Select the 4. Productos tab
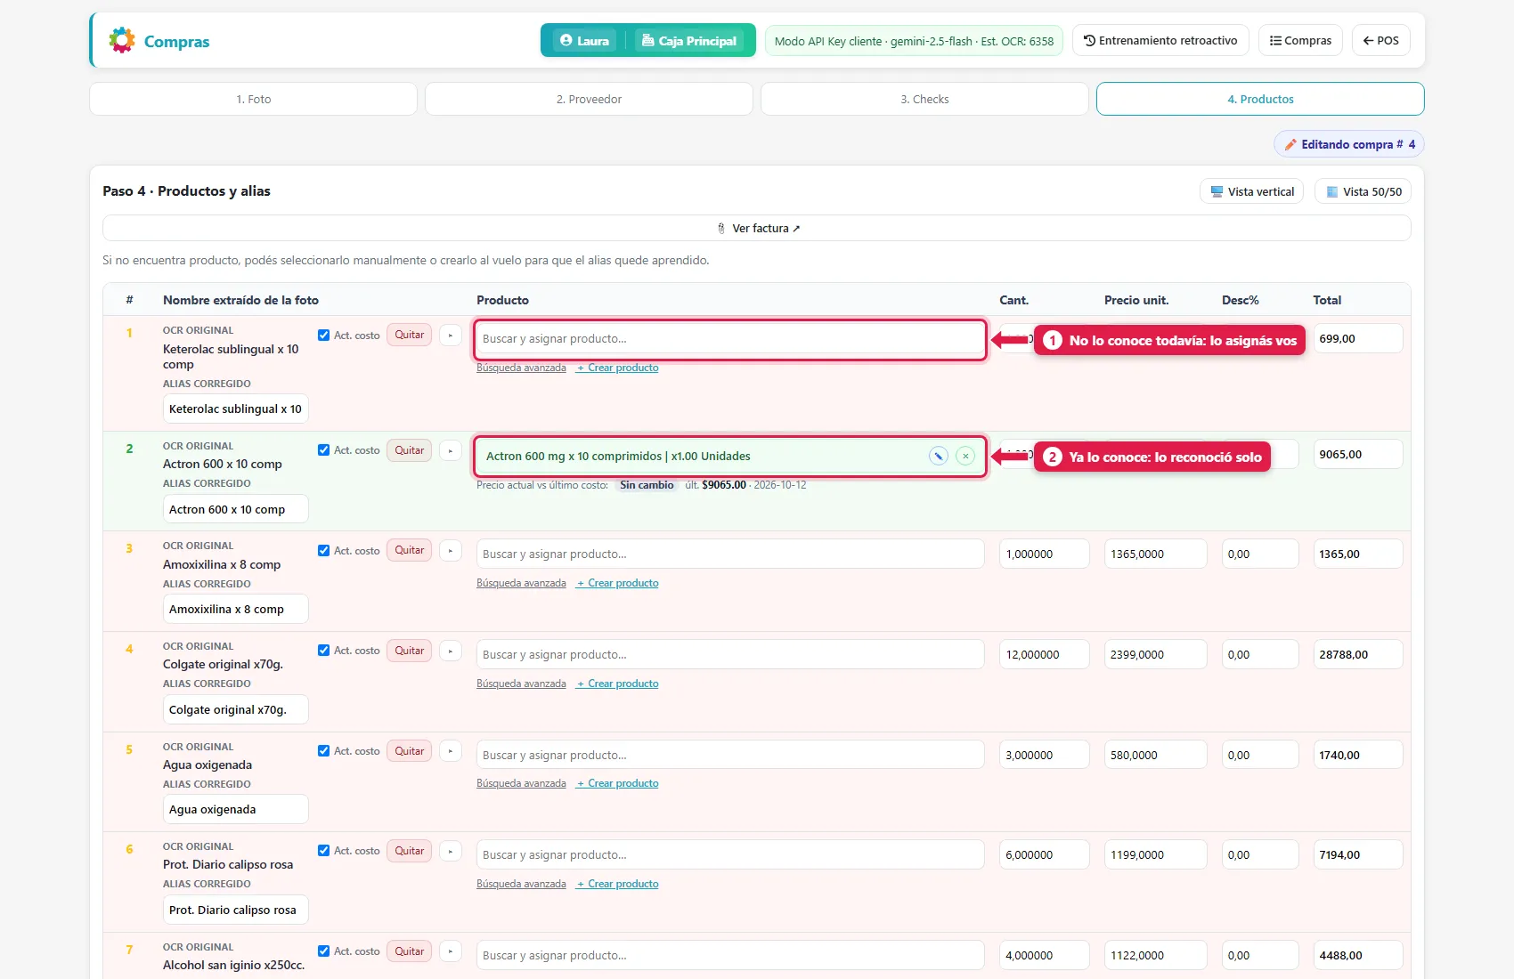This screenshot has width=1514, height=979. click(1260, 99)
